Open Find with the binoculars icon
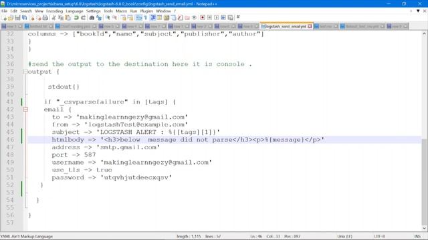The width and height of the screenshot is (428, 240). point(92,18)
